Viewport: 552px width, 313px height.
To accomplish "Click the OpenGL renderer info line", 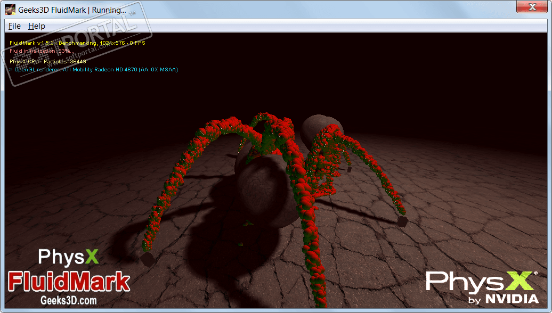I will tap(94, 70).
